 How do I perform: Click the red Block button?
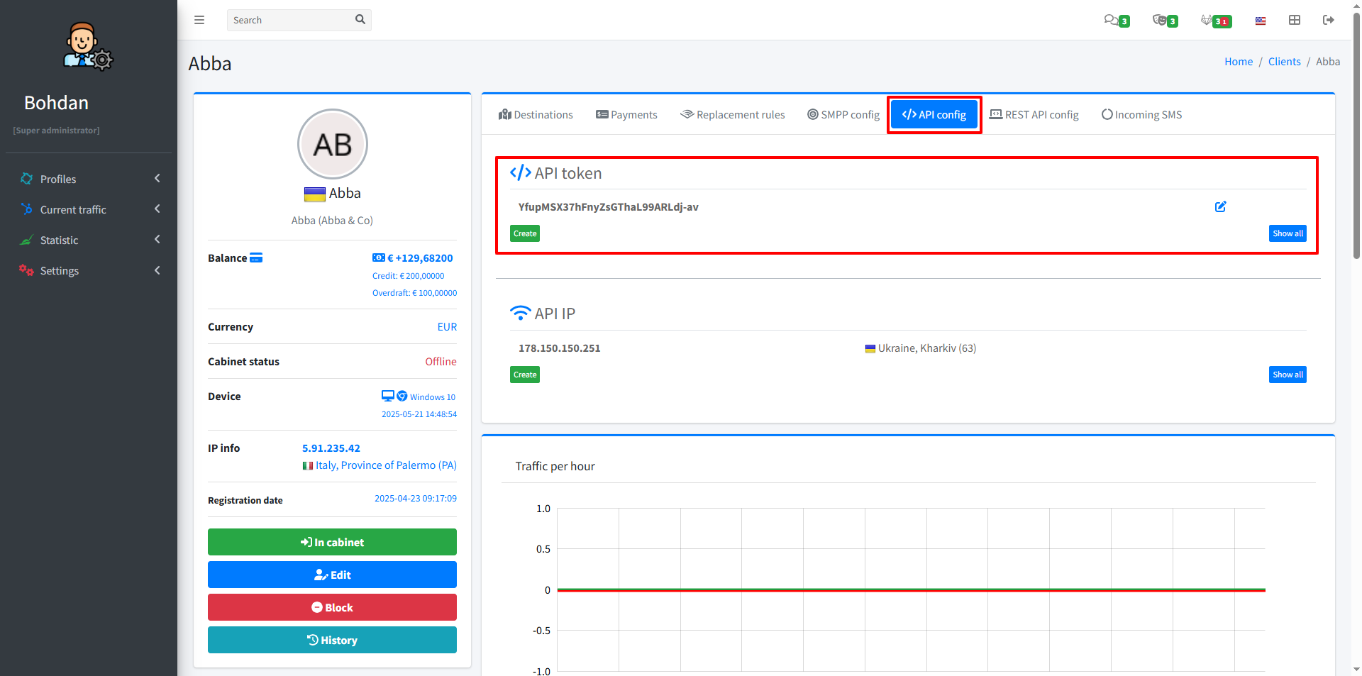click(x=332, y=607)
